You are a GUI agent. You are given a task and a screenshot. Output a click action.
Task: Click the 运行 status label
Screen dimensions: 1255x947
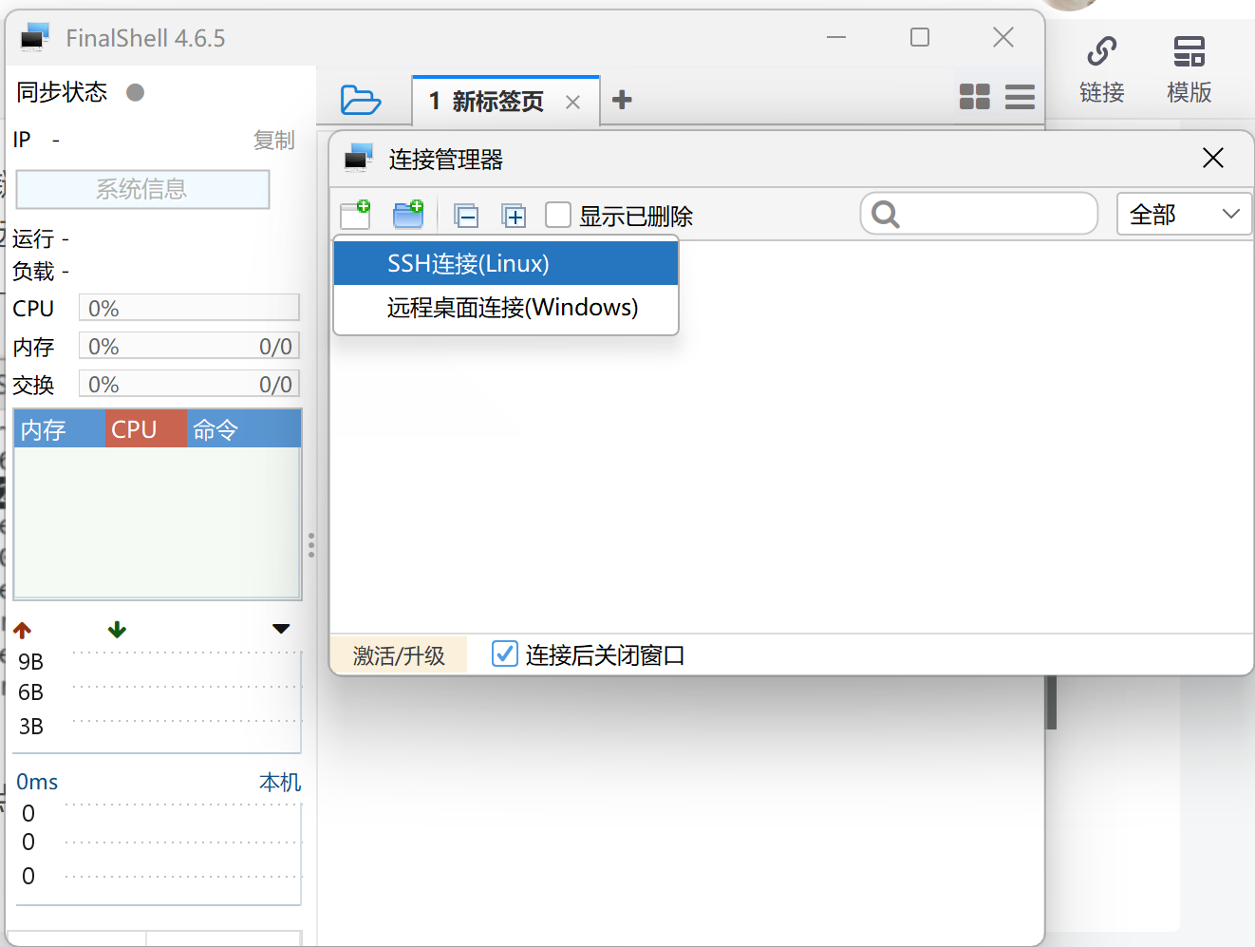click(33, 238)
